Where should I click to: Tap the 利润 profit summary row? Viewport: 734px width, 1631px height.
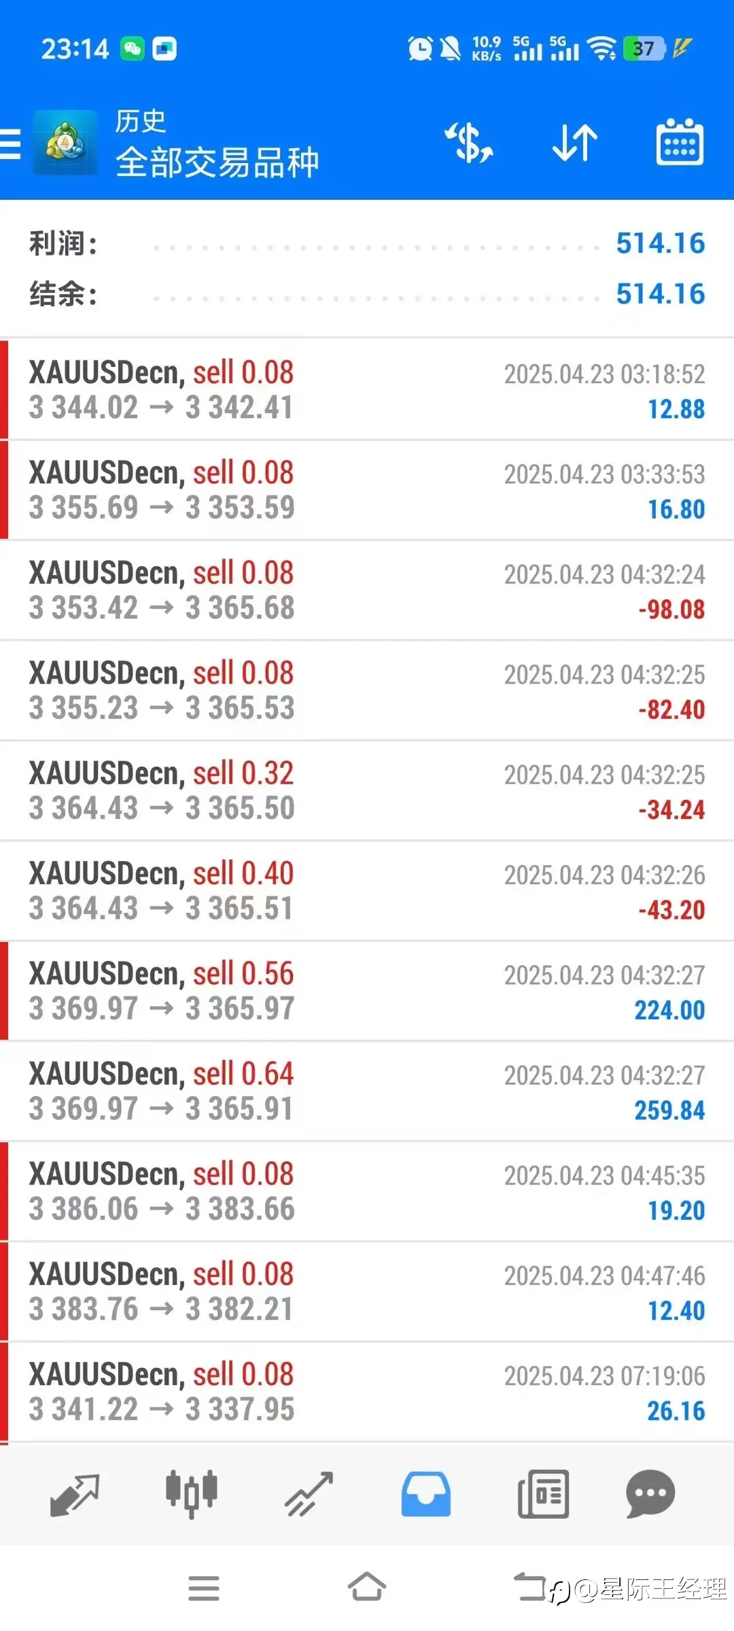(367, 243)
